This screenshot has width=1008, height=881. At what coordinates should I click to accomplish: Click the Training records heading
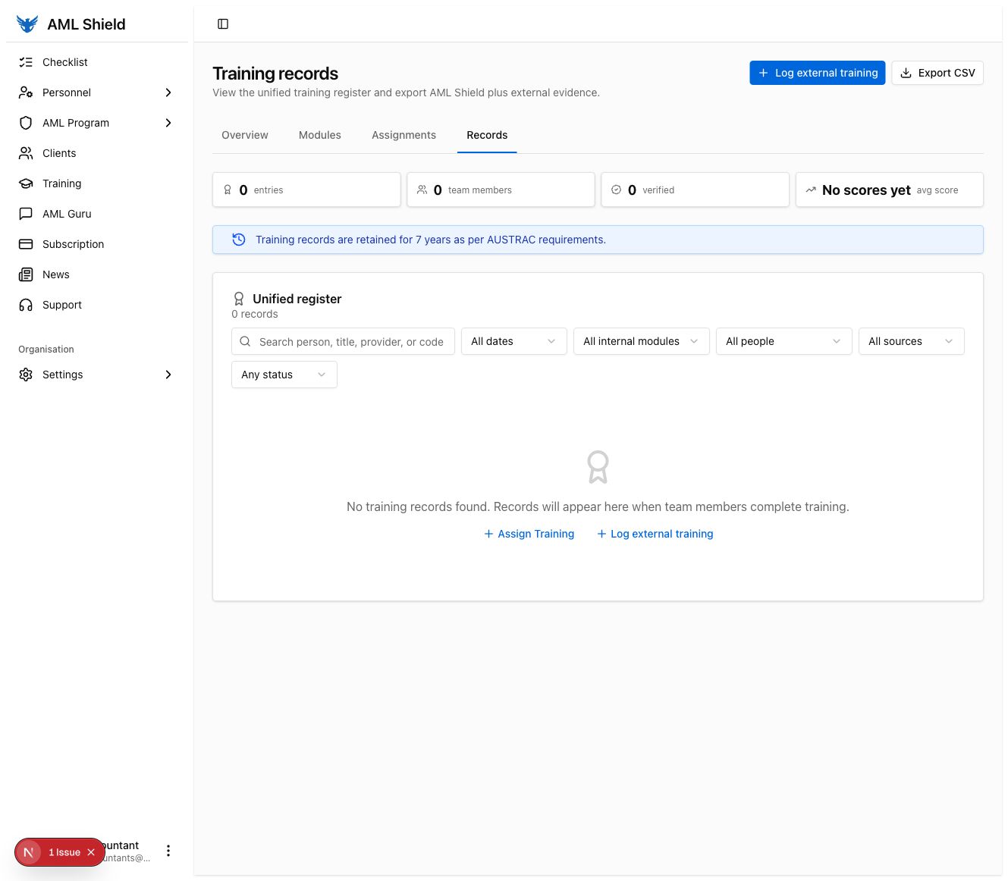tap(275, 74)
